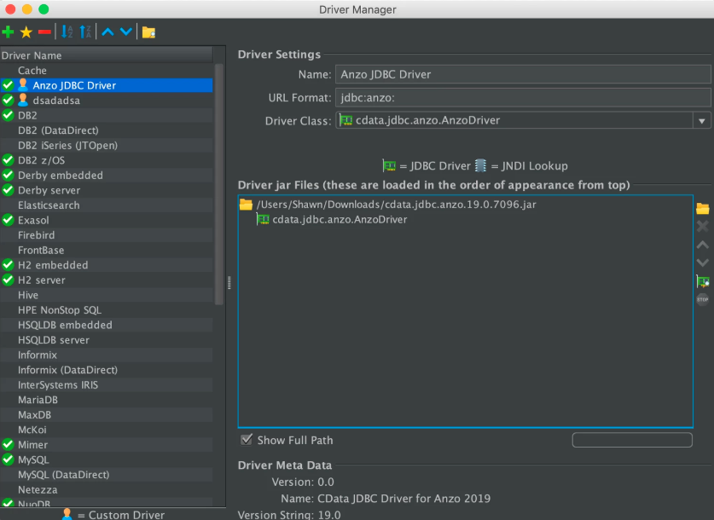The image size is (714, 520).
Task: Click the find driver class icon
Action: pos(702,281)
